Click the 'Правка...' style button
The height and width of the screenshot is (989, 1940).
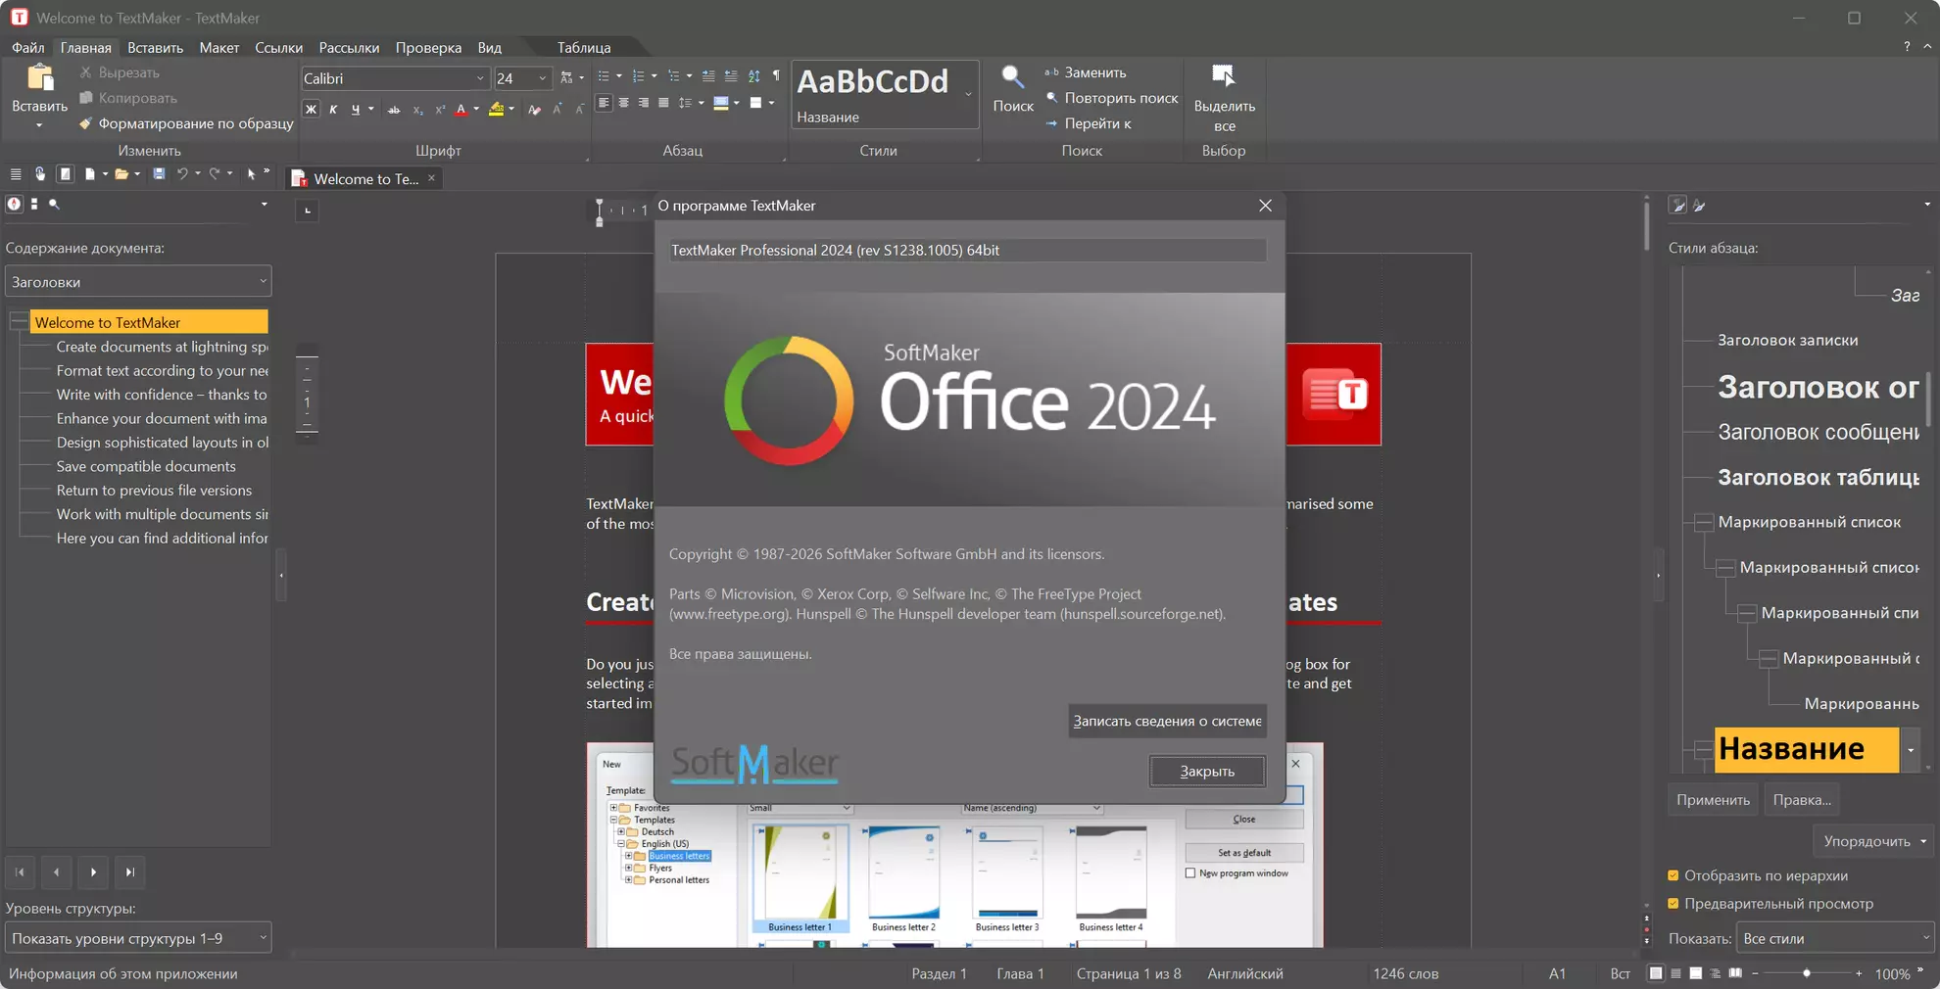(1802, 800)
